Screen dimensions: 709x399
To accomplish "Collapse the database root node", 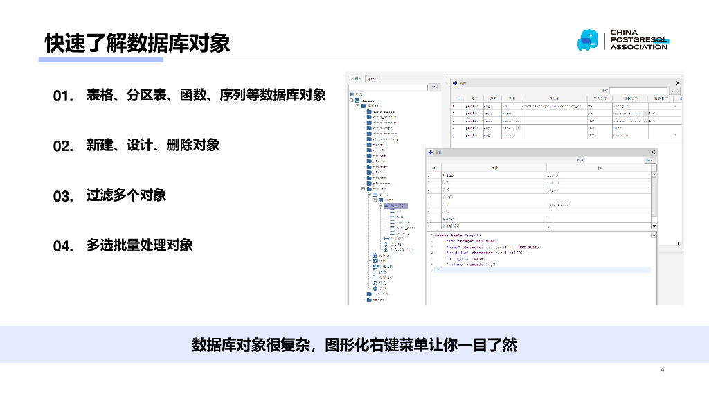I will point(352,100).
